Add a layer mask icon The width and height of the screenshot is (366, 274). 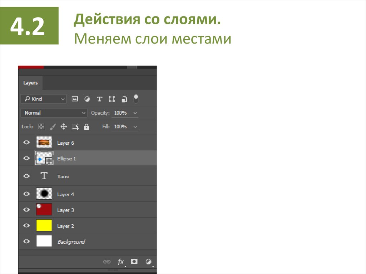pos(134,261)
